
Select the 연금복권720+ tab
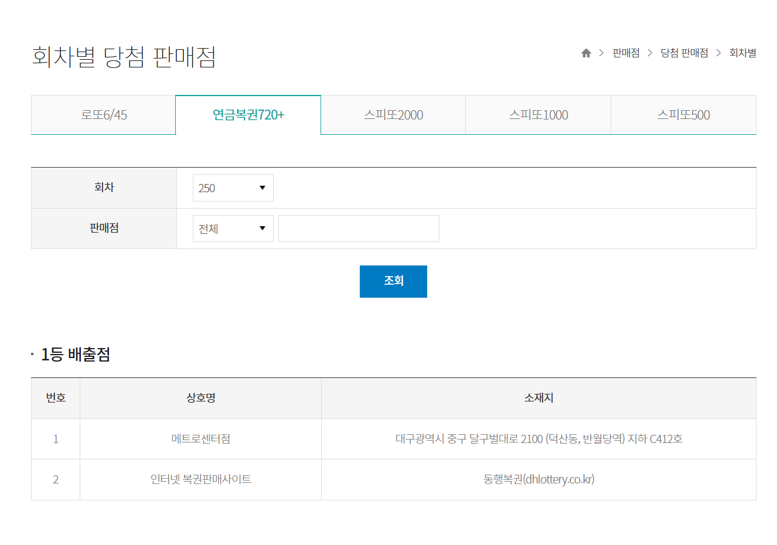tap(248, 115)
